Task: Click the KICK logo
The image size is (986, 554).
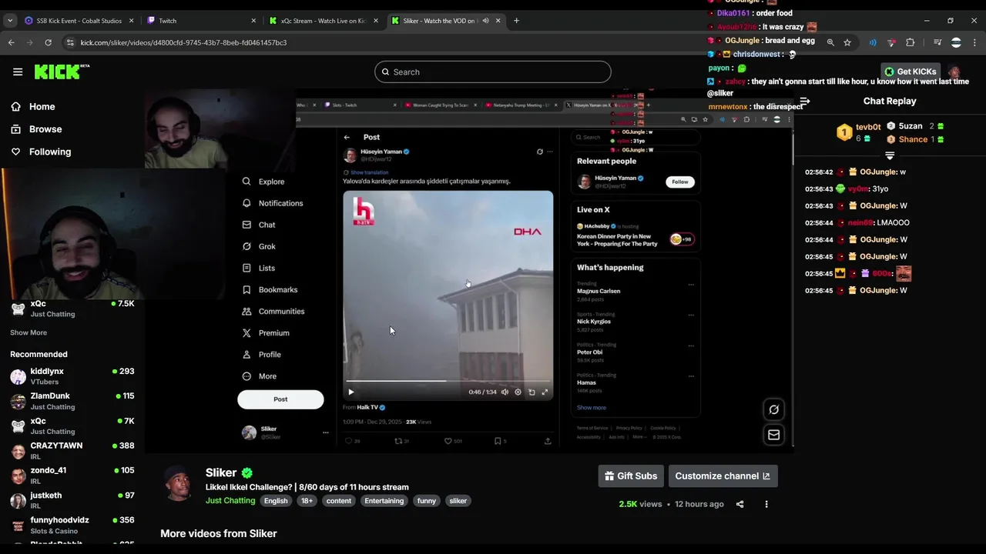Action: 62,72
